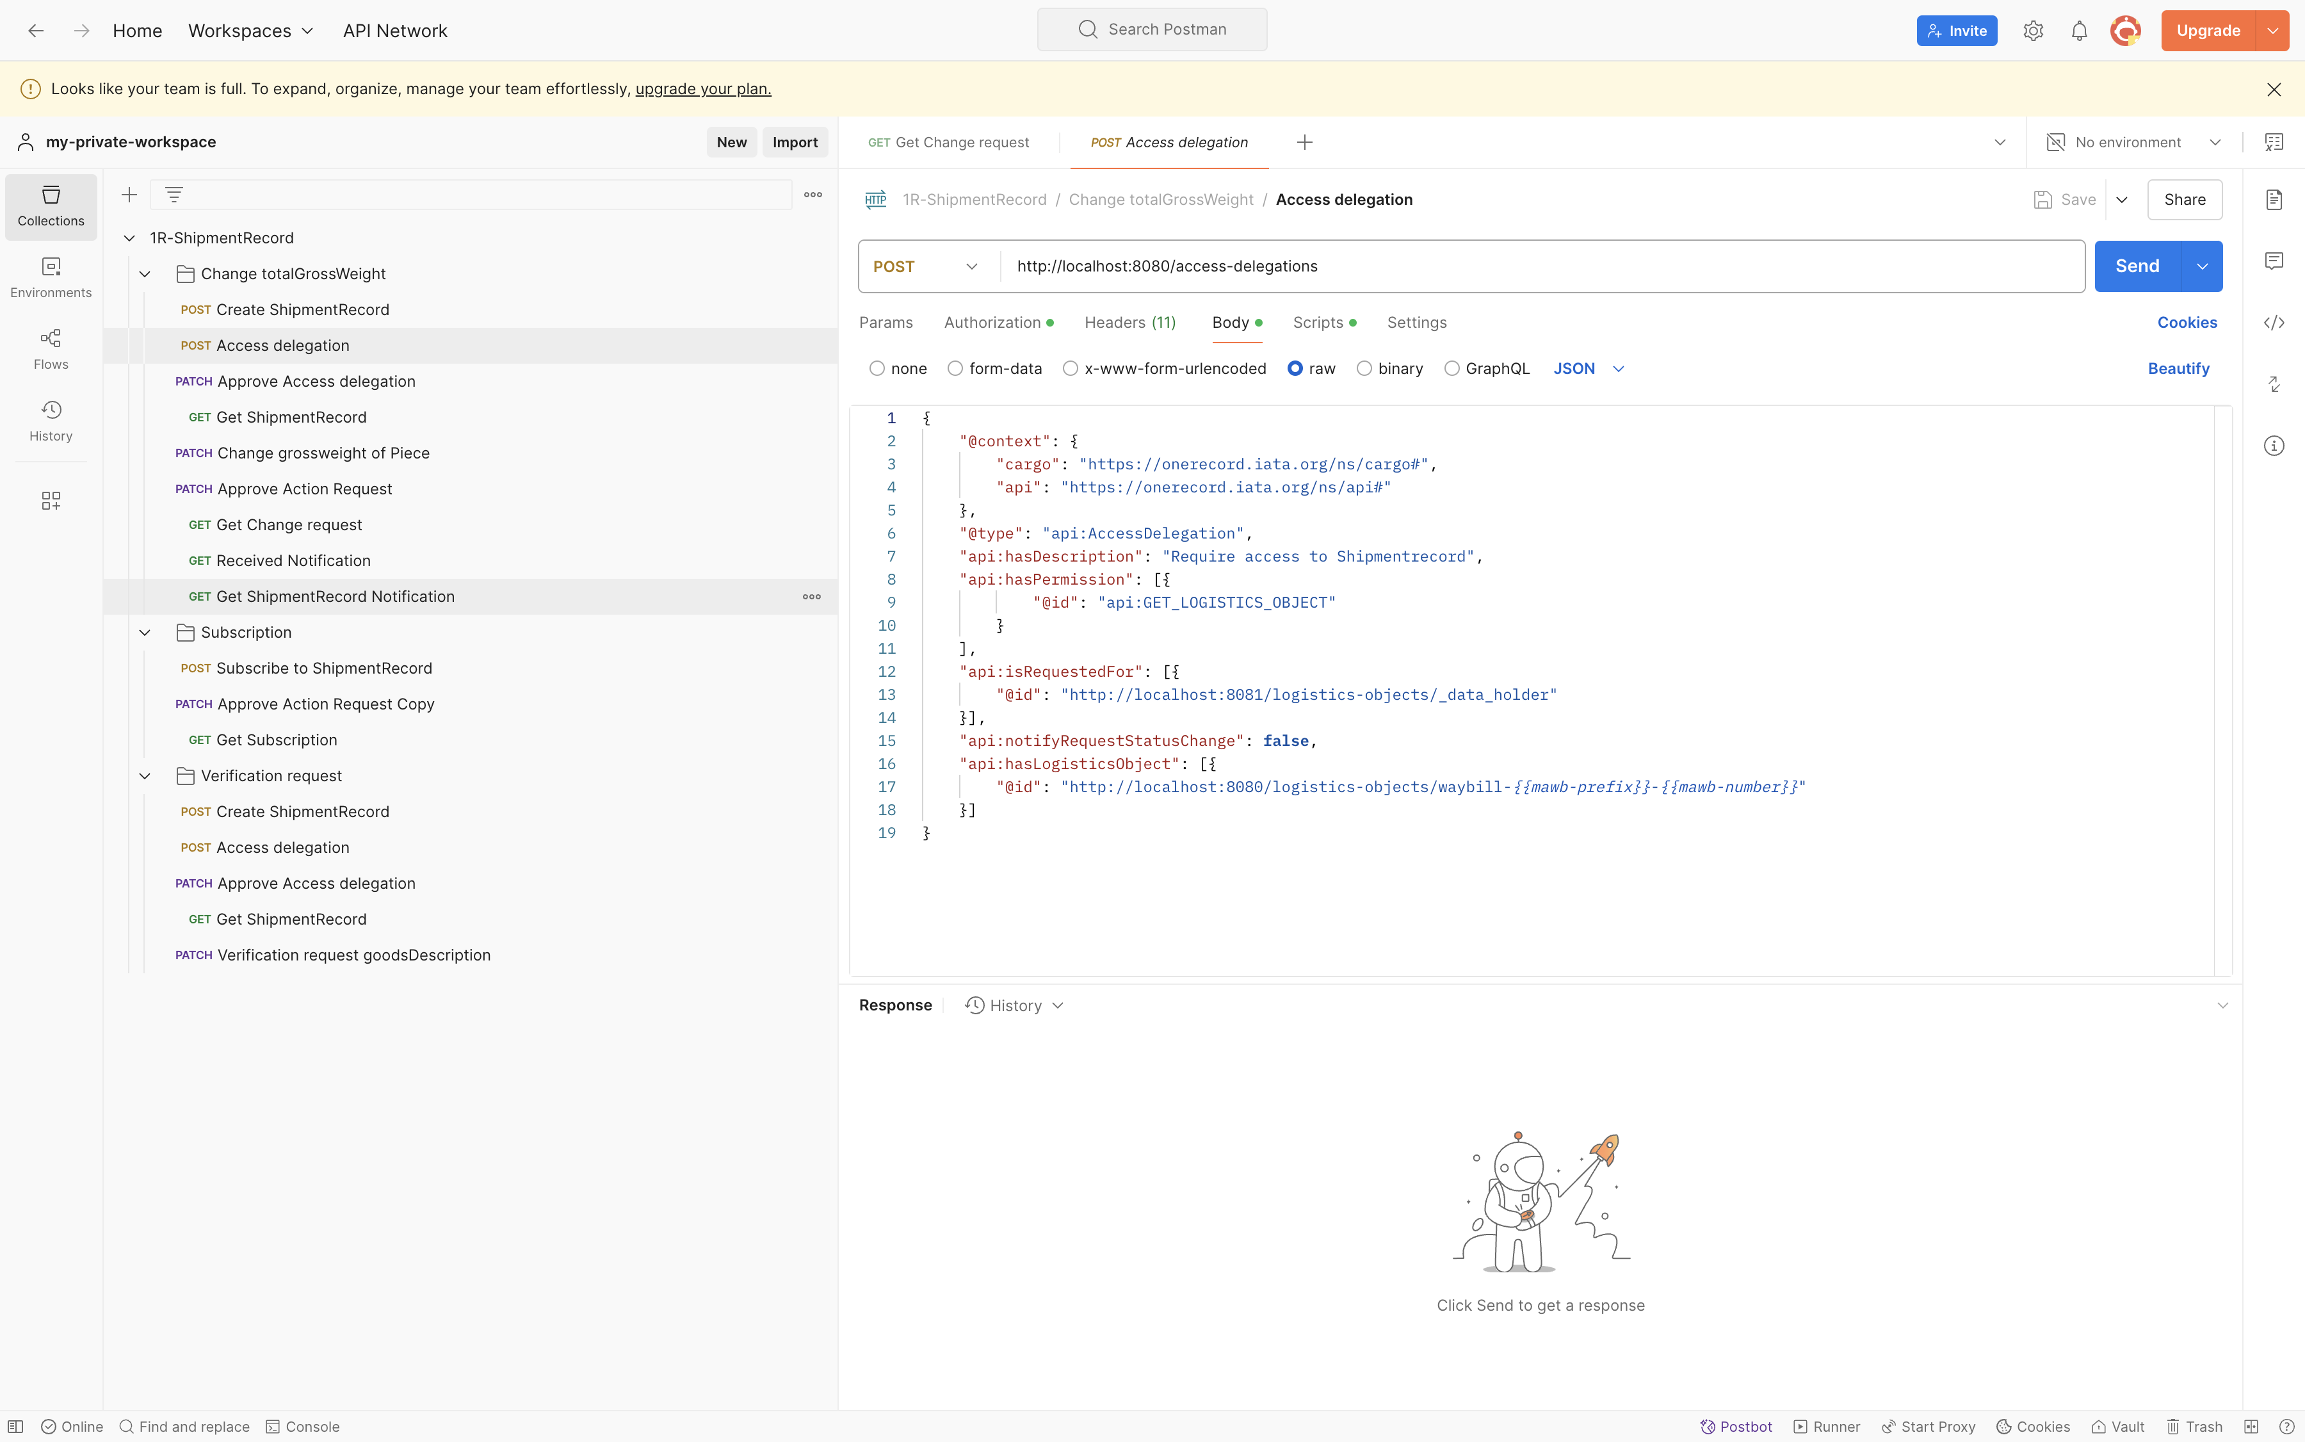Click the notifications bell icon

[2079, 31]
